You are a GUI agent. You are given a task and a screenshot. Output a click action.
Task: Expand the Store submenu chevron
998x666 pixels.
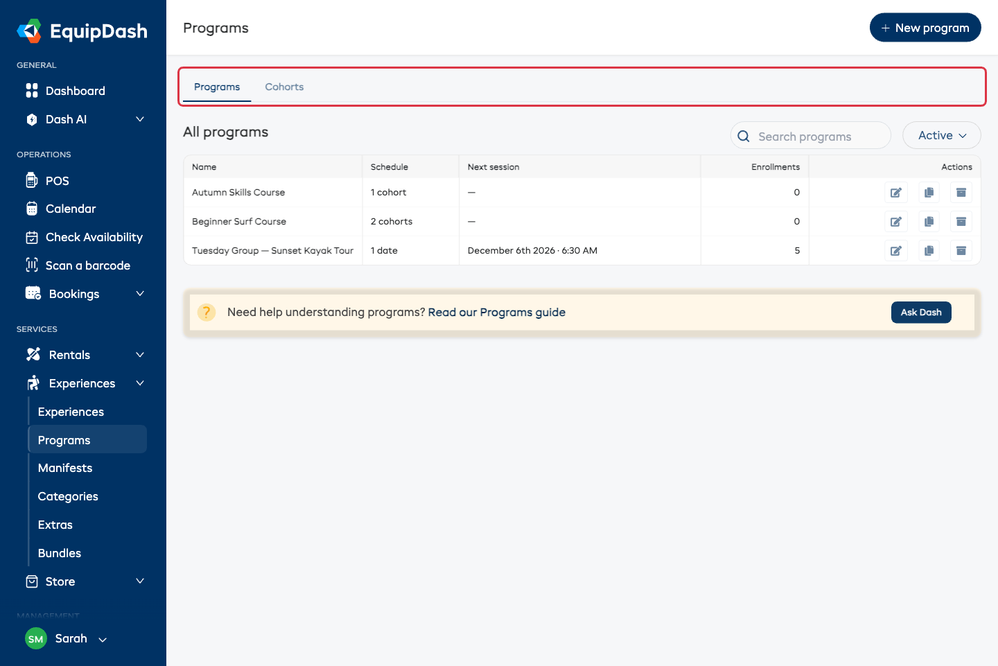140,581
